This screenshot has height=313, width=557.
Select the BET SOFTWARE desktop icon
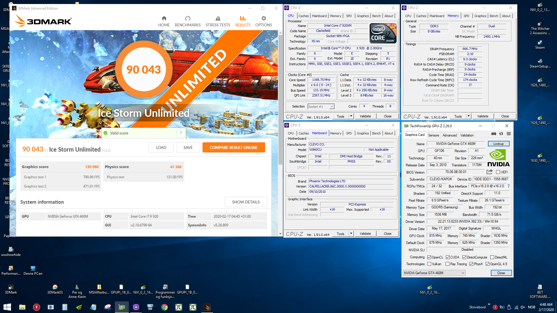click(x=540, y=291)
